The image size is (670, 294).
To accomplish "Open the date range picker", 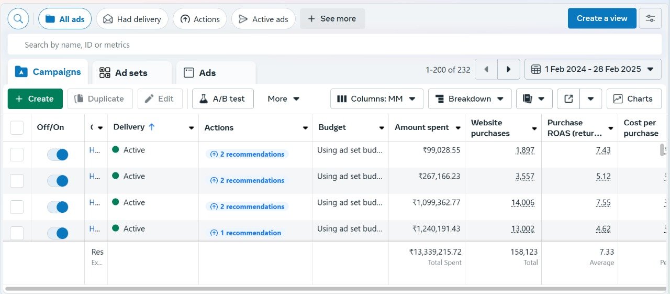I will [x=592, y=69].
